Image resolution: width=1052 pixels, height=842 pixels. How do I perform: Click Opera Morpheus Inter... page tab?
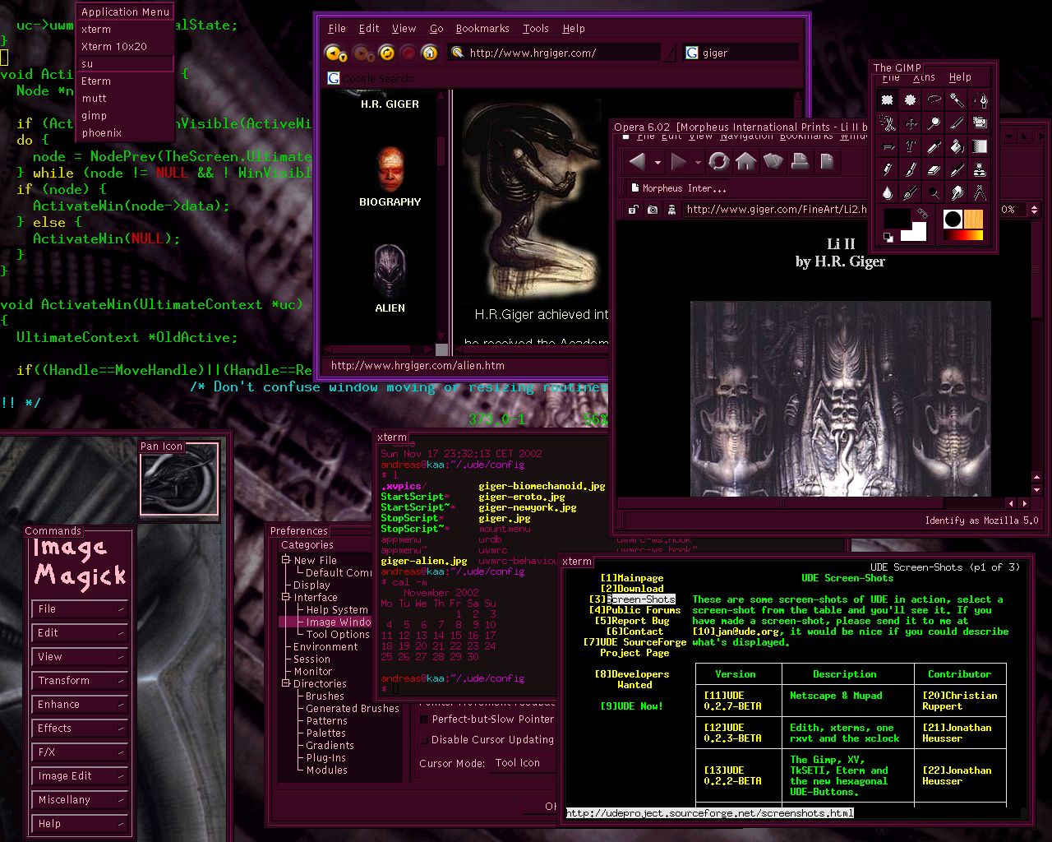(679, 188)
